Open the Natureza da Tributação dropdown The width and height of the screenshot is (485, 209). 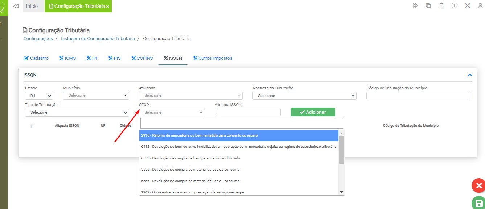pos(304,96)
